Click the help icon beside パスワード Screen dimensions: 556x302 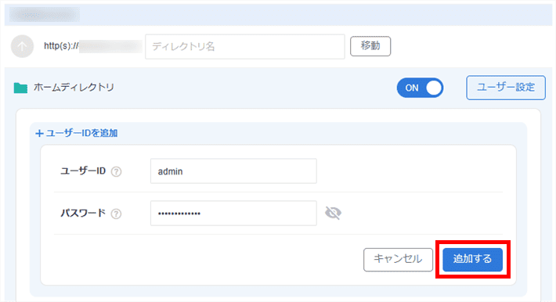[117, 214]
